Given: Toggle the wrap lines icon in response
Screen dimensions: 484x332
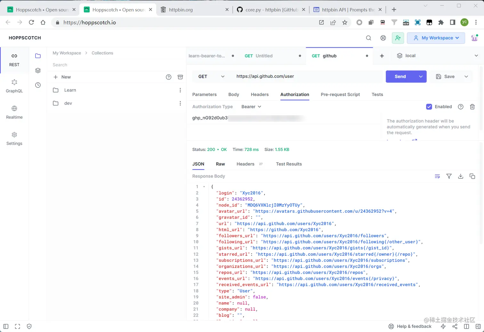Looking at the screenshot, I should point(437,176).
